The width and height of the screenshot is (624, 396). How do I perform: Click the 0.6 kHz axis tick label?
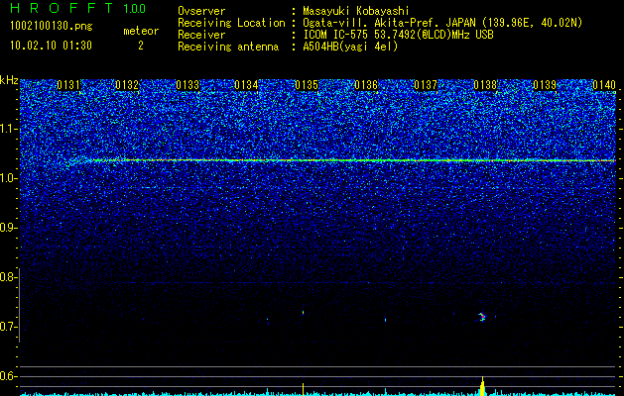(8, 376)
